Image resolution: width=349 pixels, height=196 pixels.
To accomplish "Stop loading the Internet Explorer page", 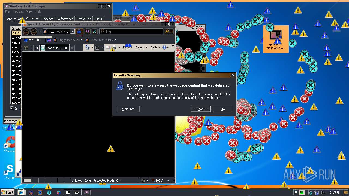I will 95,32.
